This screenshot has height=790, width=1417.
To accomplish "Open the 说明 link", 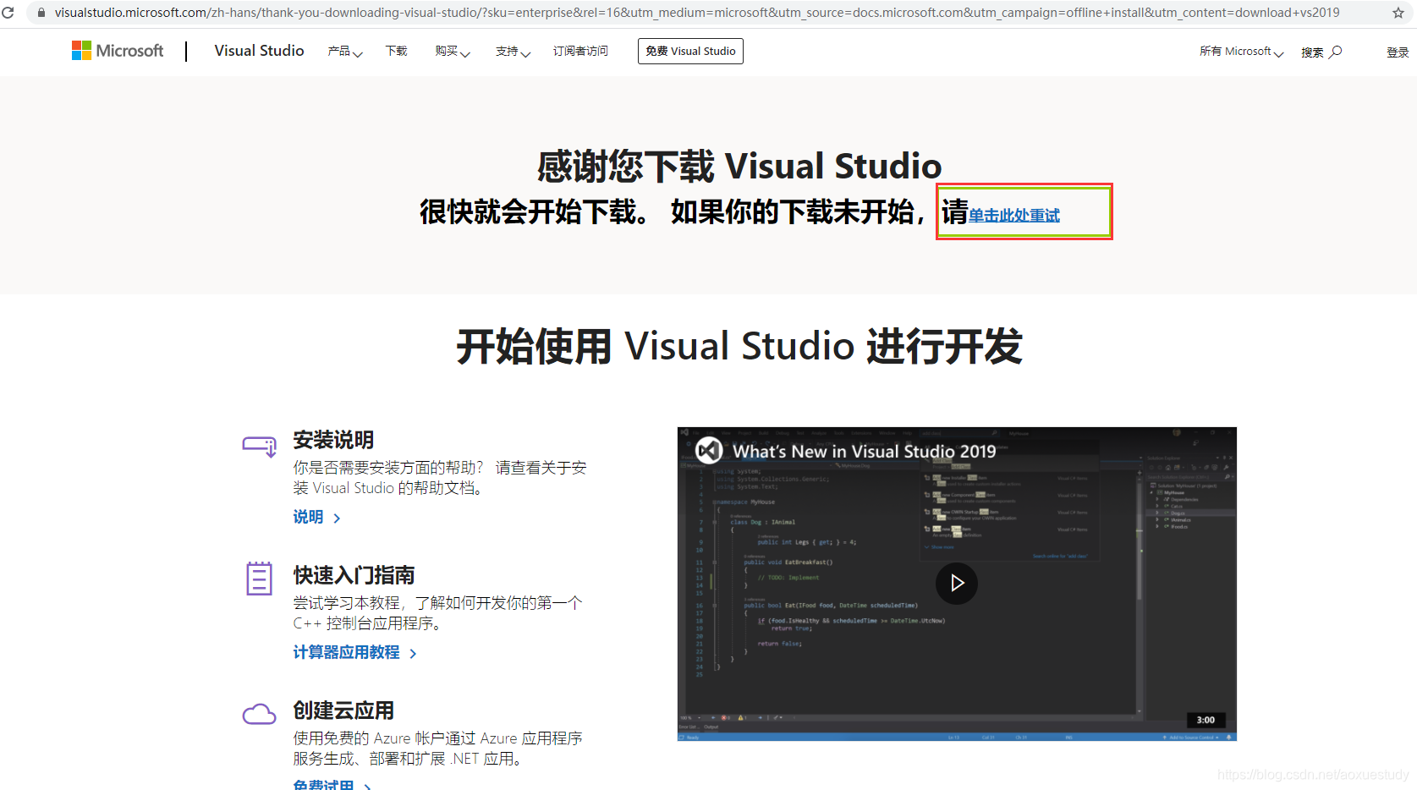I will pos(316,517).
